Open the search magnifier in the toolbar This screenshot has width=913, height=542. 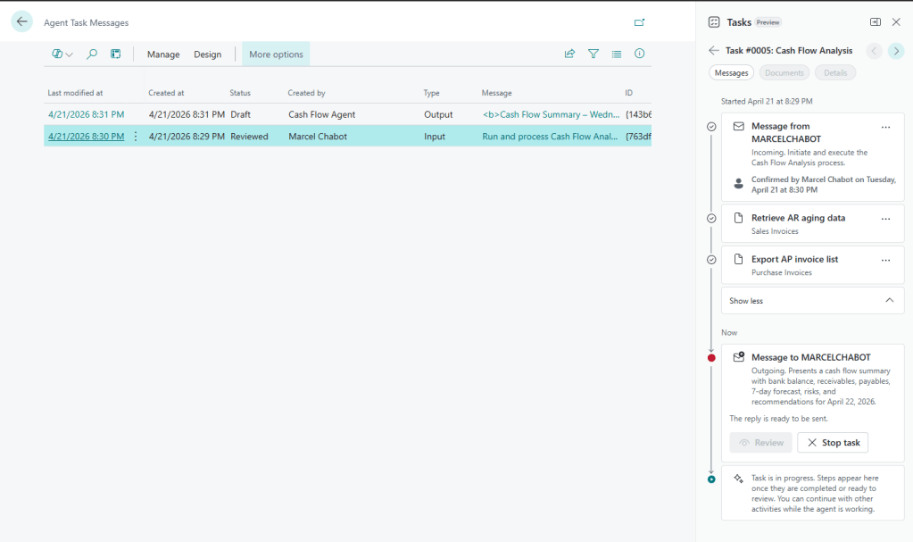point(91,54)
